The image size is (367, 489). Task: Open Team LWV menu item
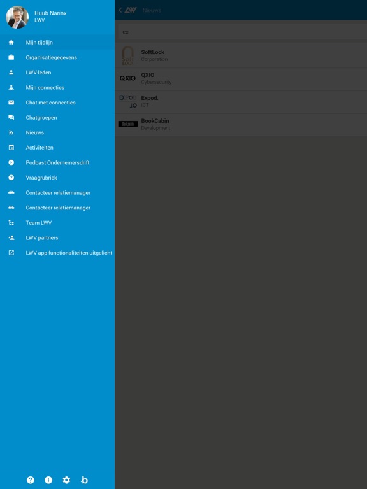point(57,223)
